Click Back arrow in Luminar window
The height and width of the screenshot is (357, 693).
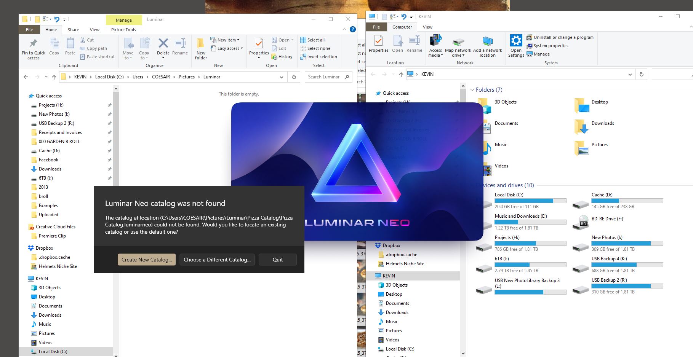pyautogui.click(x=26, y=77)
